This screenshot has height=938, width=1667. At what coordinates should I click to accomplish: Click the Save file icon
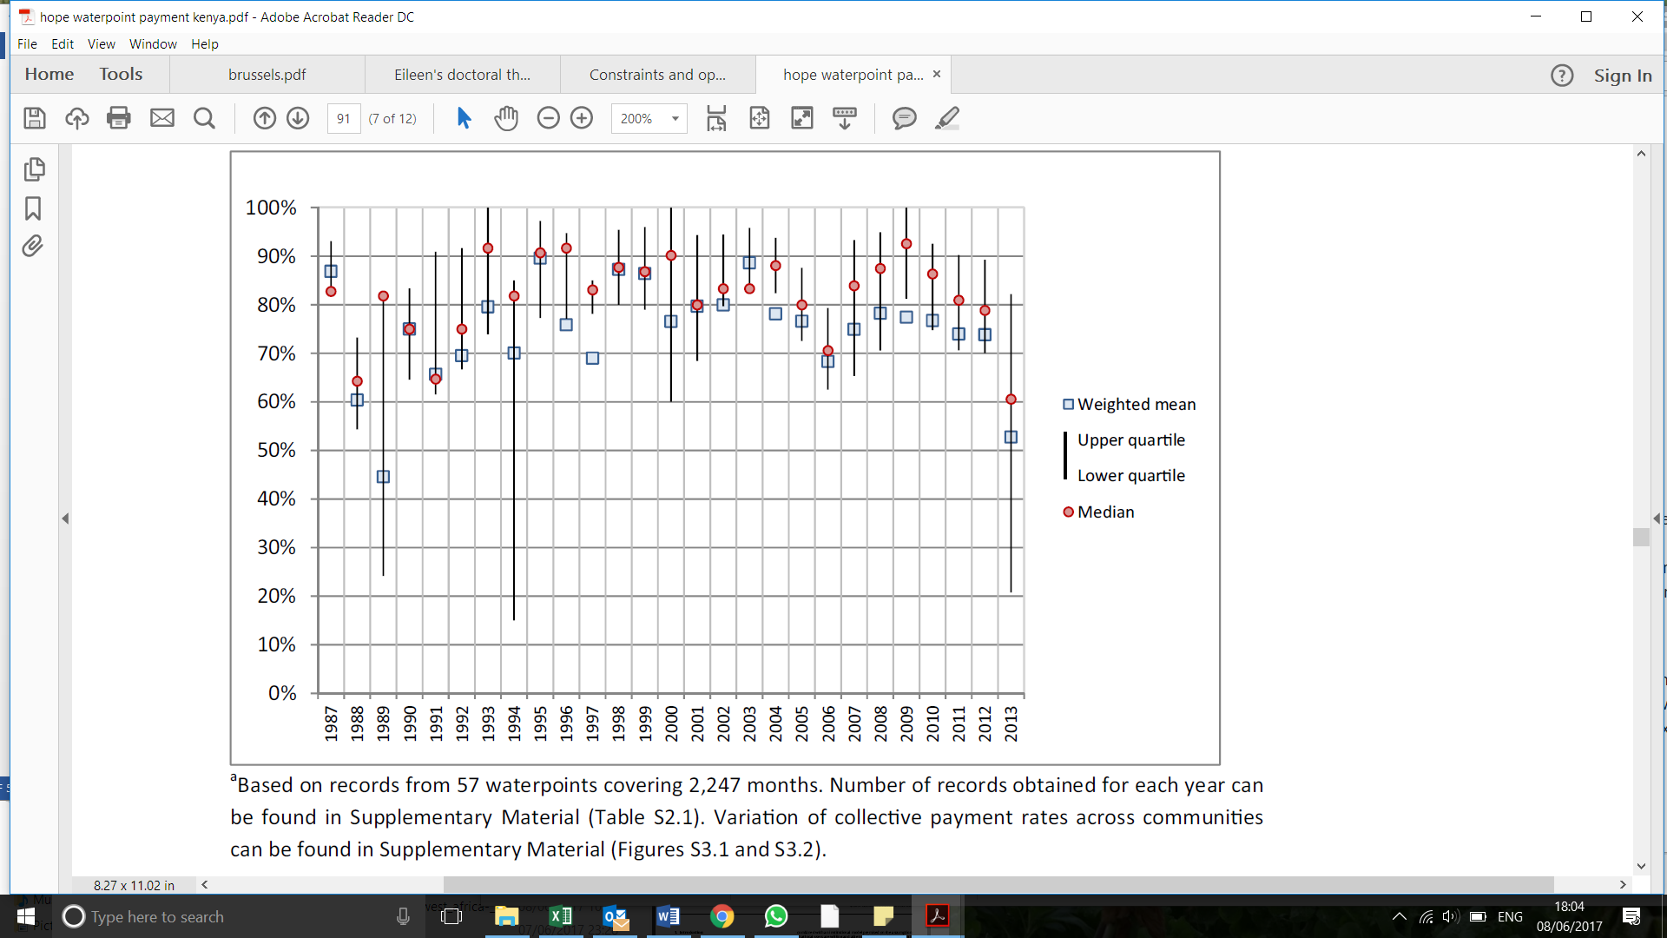pyautogui.click(x=35, y=118)
